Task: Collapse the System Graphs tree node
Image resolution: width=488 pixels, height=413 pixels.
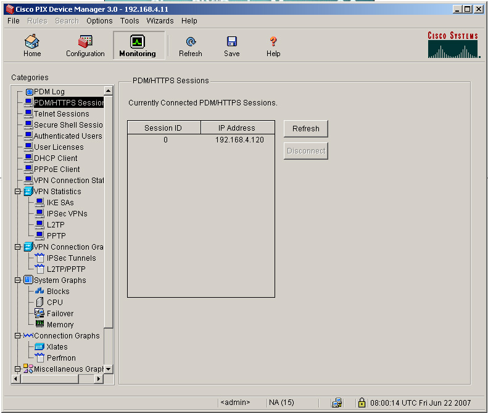Action: pyautogui.click(x=18, y=280)
